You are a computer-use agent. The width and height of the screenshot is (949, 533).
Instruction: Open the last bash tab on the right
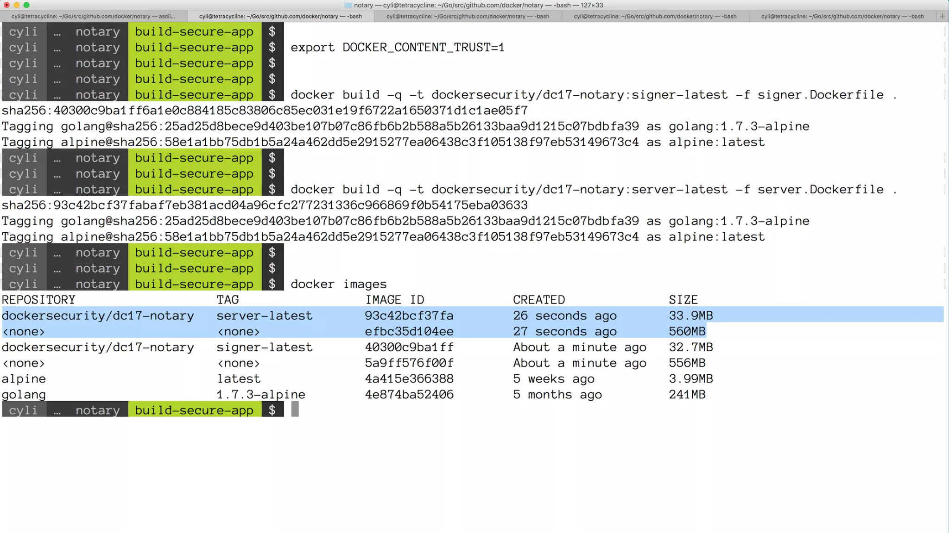pyautogui.click(x=842, y=16)
